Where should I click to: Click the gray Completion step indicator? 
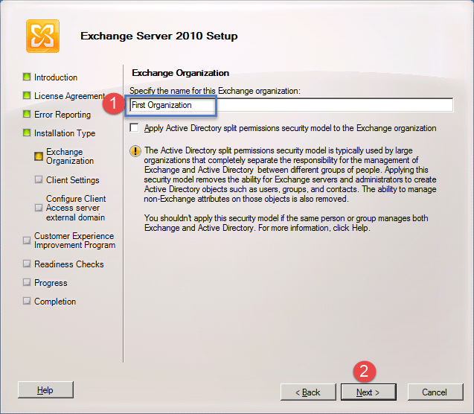tap(27, 301)
